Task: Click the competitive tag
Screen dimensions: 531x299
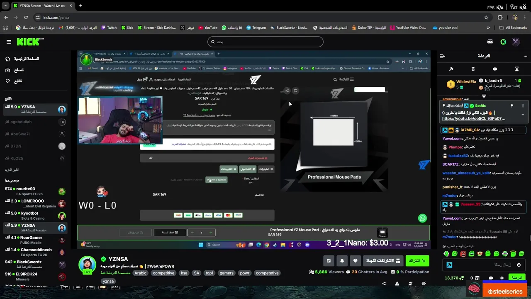Action: [x=163, y=273]
